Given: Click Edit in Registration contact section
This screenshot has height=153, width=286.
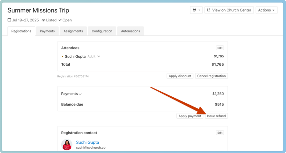Looking at the screenshot, I should [220, 133].
